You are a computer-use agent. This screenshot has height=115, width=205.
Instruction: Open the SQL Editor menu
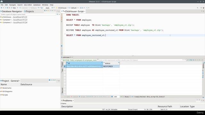coord(28,5)
